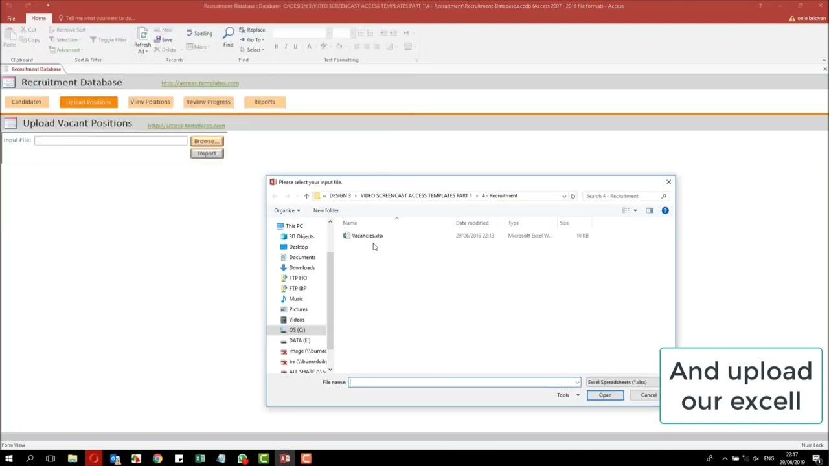Click the Refresh All icon
The height and width of the screenshot is (466, 829).
[142, 41]
